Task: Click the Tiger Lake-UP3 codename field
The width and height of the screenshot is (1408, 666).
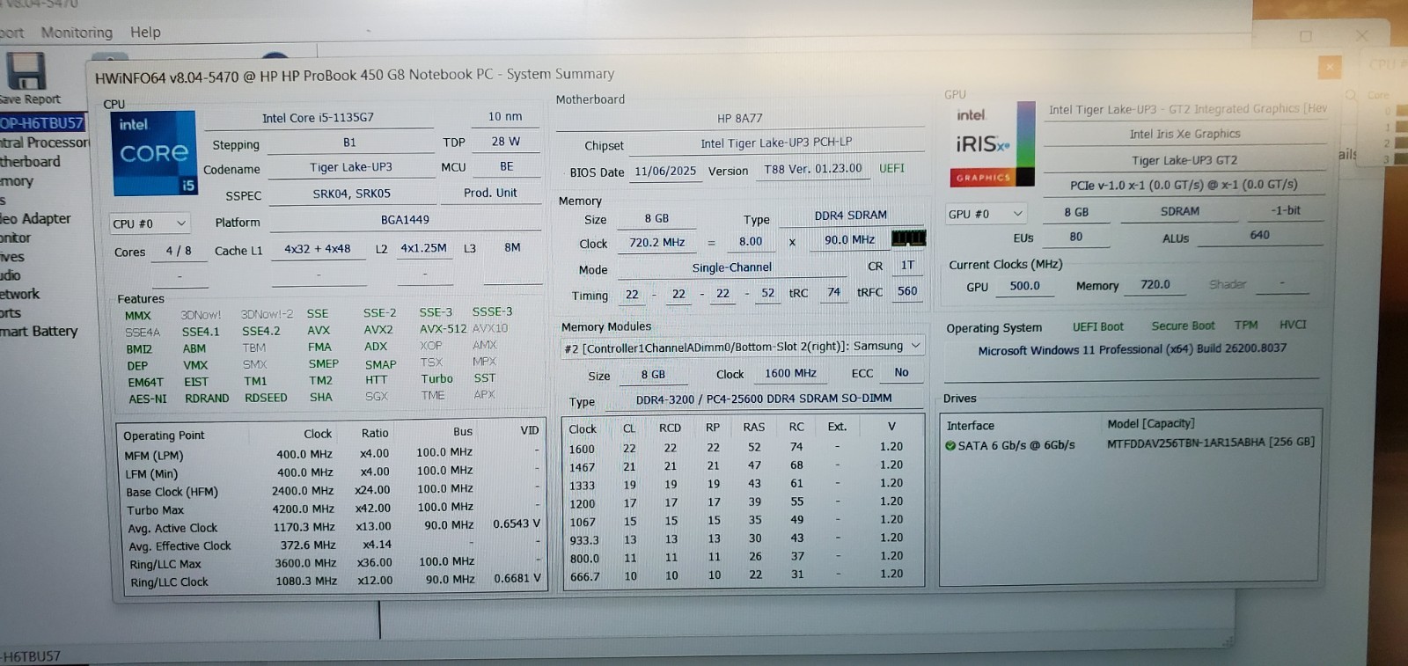Action: [x=351, y=167]
